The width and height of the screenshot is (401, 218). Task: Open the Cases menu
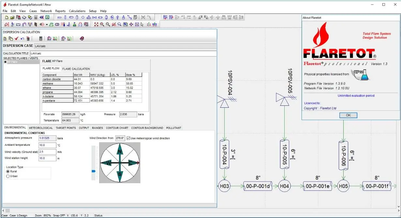(x=33, y=11)
